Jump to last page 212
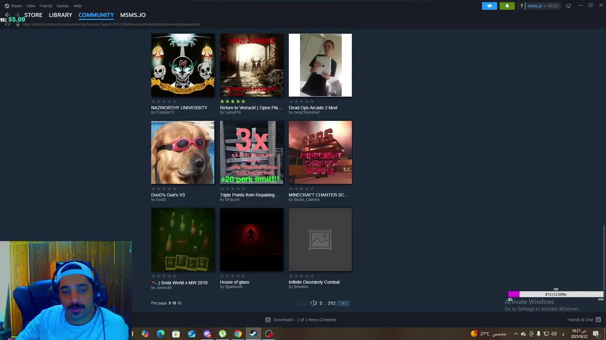606x340 pixels. [332, 303]
